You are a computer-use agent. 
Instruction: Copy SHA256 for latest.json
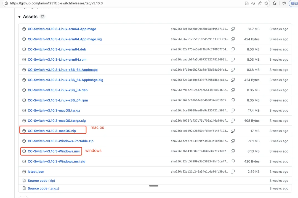coord(233,172)
